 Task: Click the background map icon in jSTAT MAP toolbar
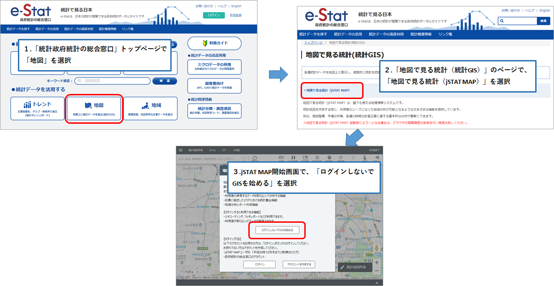coord(294,158)
